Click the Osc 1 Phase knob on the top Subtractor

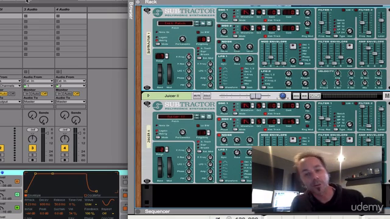pyautogui.click(x=224, y=15)
